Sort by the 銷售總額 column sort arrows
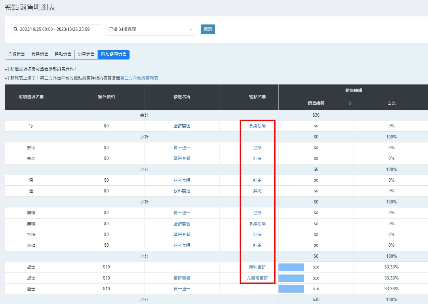This screenshot has width=428, height=304. click(x=350, y=104)
